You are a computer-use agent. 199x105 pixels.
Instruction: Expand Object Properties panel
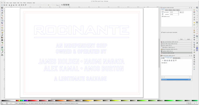click(176, 49)
